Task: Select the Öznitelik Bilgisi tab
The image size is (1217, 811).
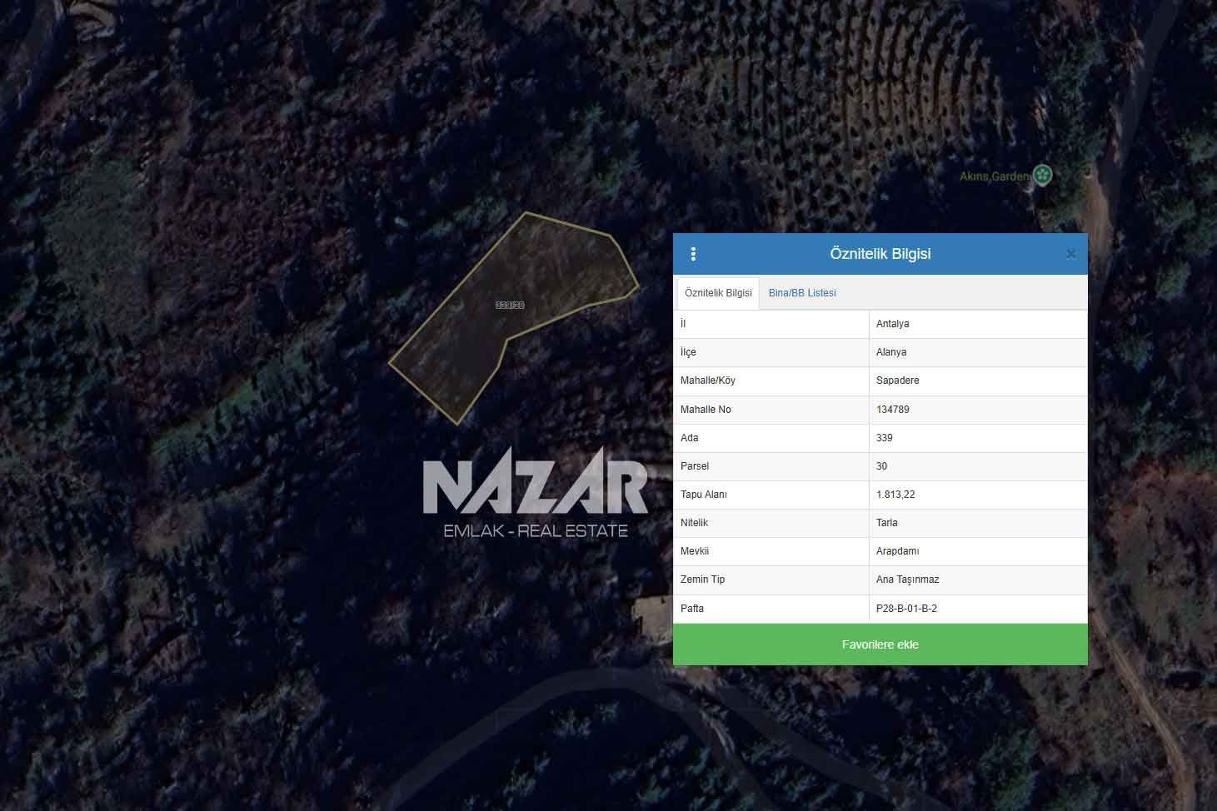Action: [x=718, y=293]
